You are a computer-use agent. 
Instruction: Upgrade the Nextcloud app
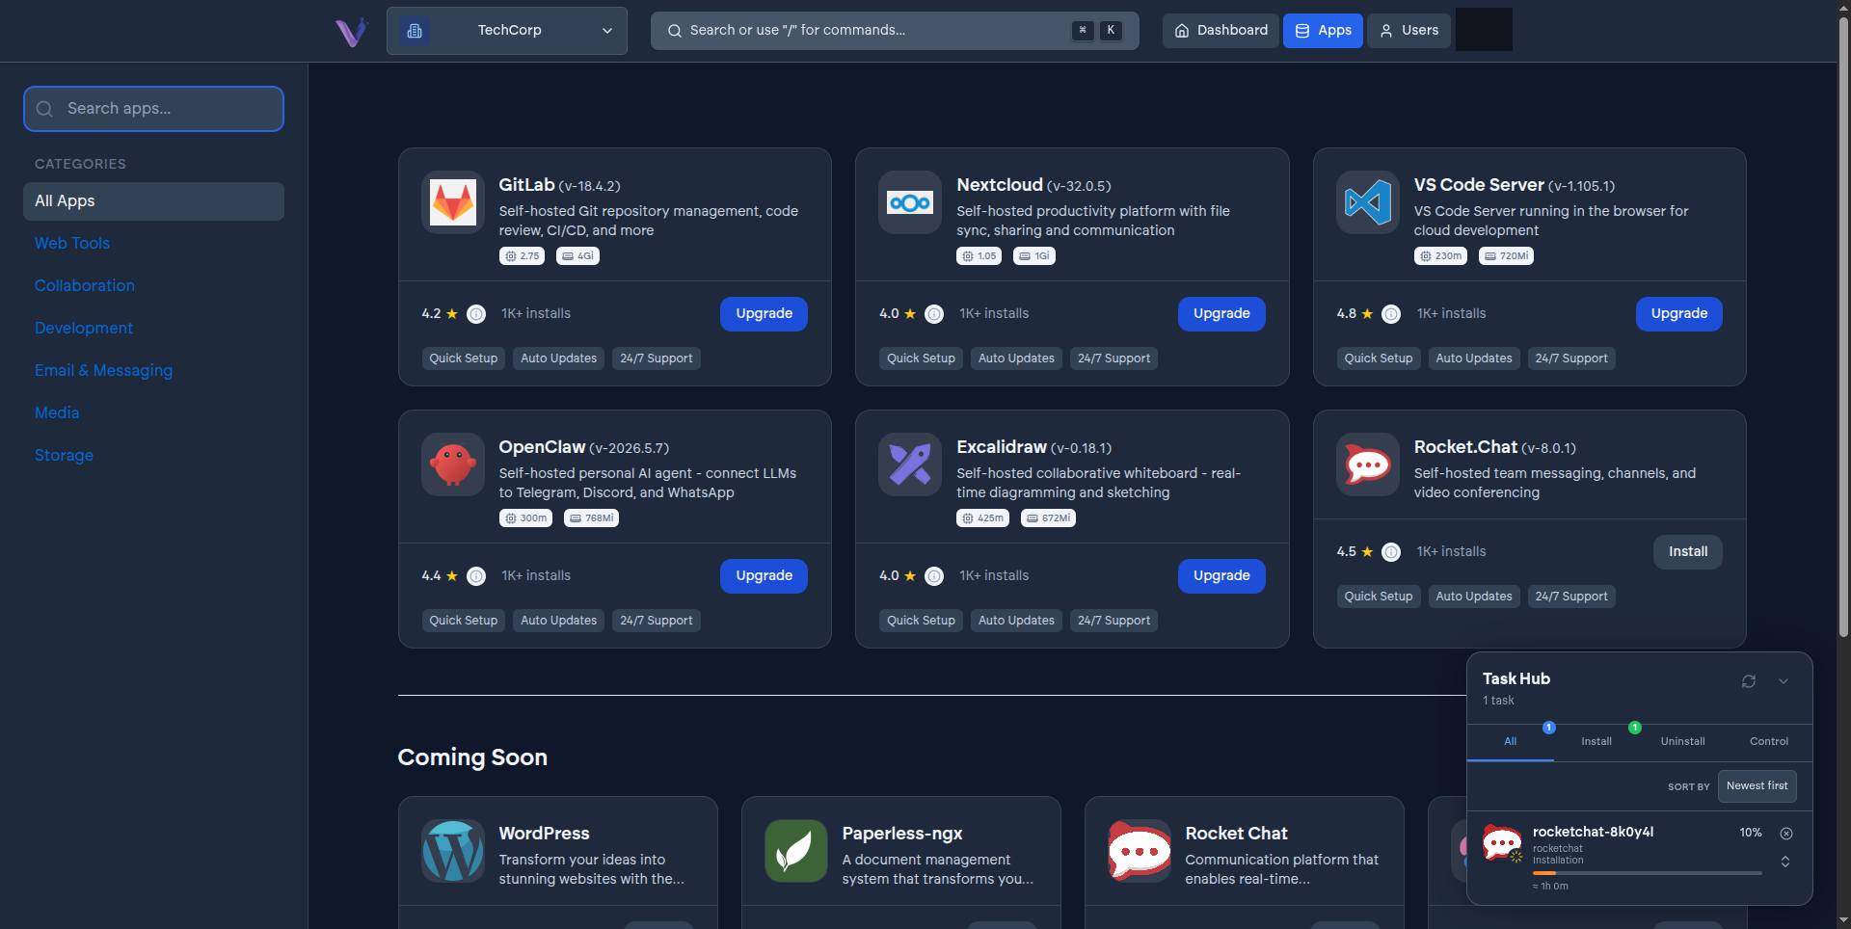pos(1221,314)
